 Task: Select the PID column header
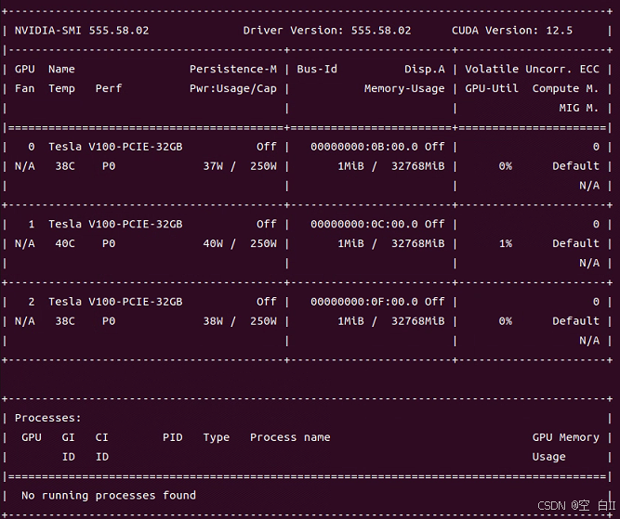173,437
